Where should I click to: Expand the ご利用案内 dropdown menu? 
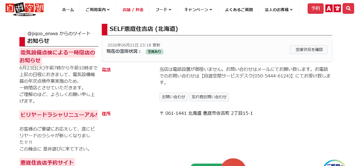tap(98, 10)
